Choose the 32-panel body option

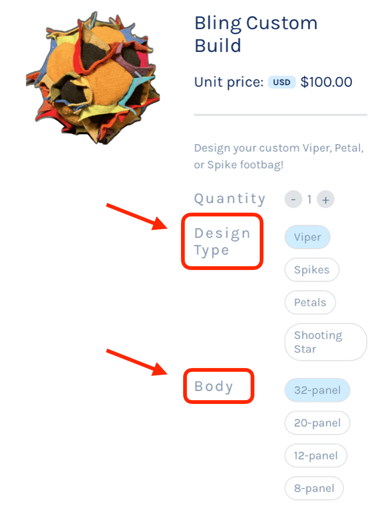pos(317,391)
